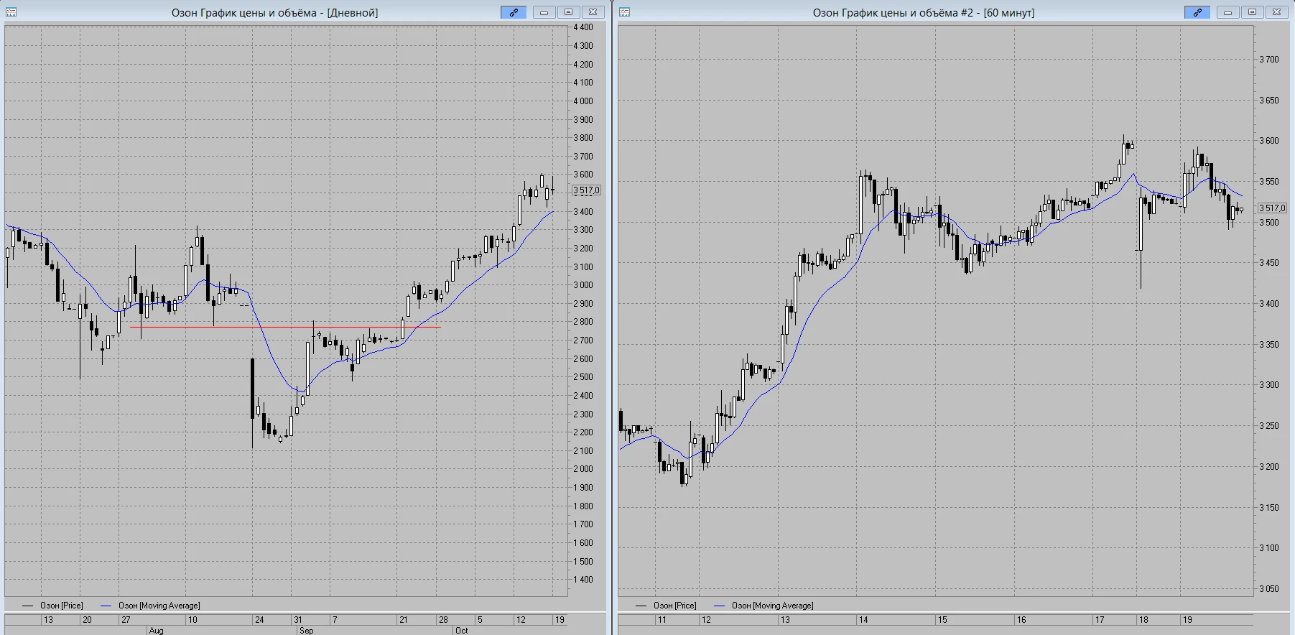Viewport: 1295px width, 635px height.
Task: Toggle the link chain button in the 60-minute chart window
Action: click(1197, 12)
